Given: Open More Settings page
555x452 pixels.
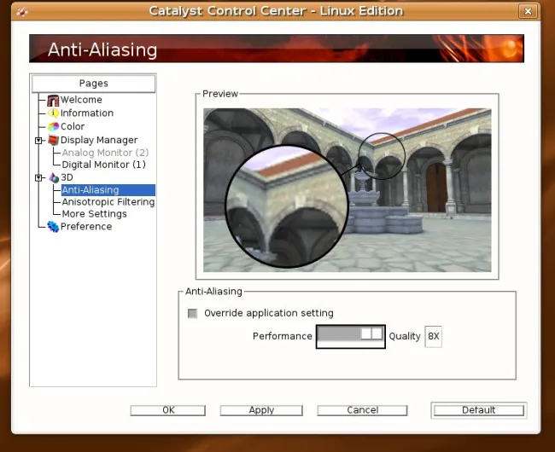Looking at the screenshot, I should (94, 214).
